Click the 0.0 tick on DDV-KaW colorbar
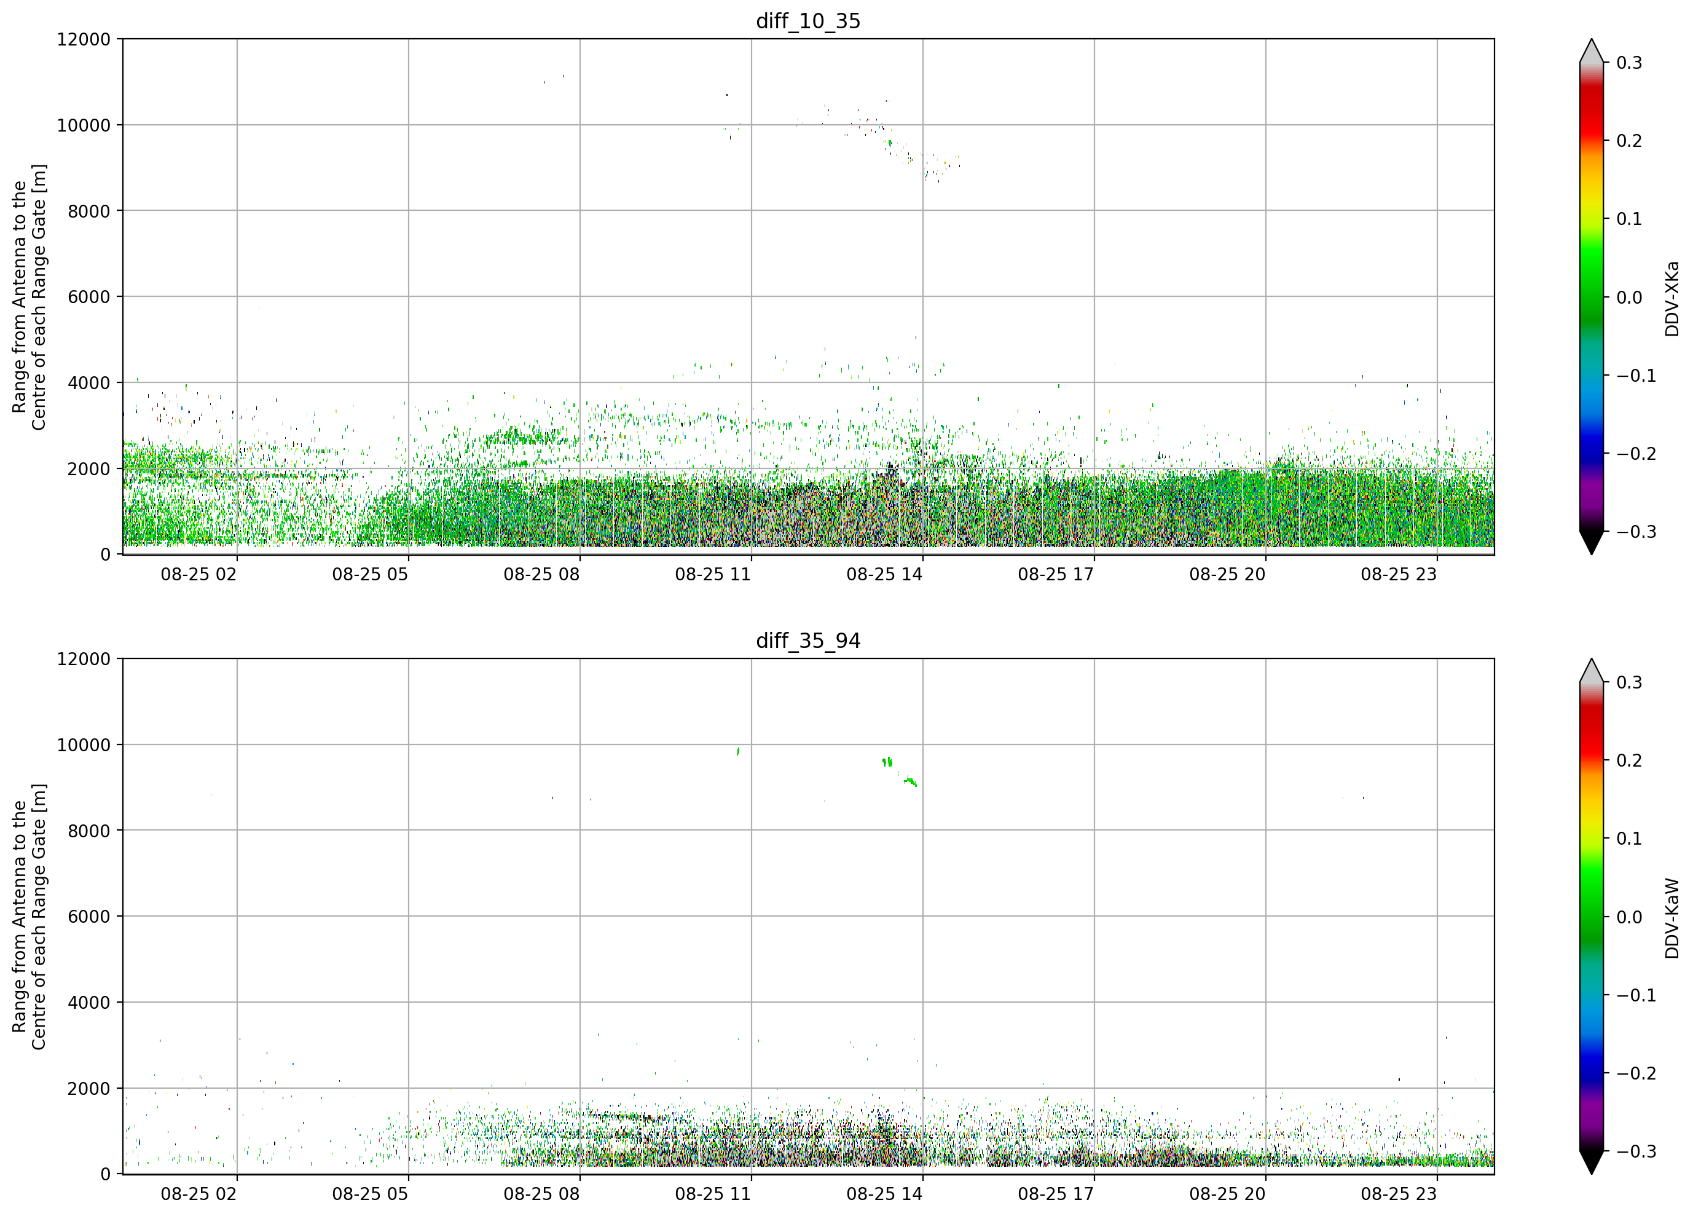Image resolution: width=1693 pixels, height=1216 pixels. click(1630, 917)
